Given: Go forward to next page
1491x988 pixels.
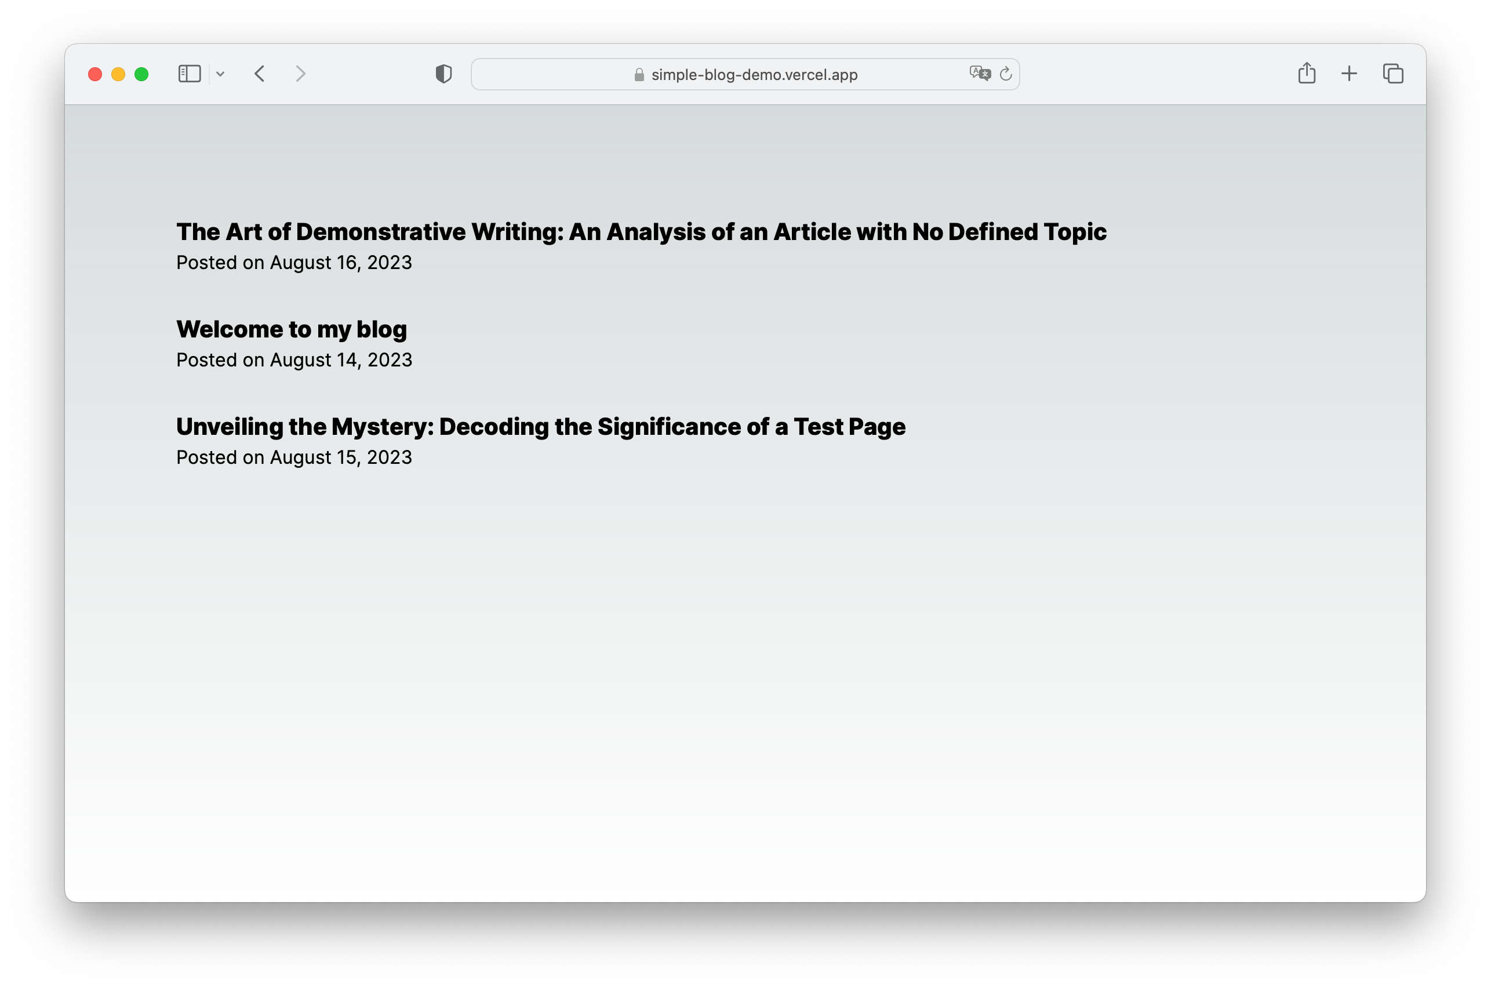Looking at the screenshot, I should click(300, 74).
